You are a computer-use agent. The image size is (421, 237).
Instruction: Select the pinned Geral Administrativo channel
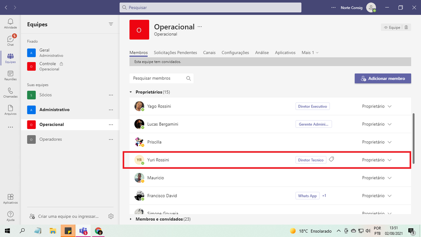[x=70, y=53]
